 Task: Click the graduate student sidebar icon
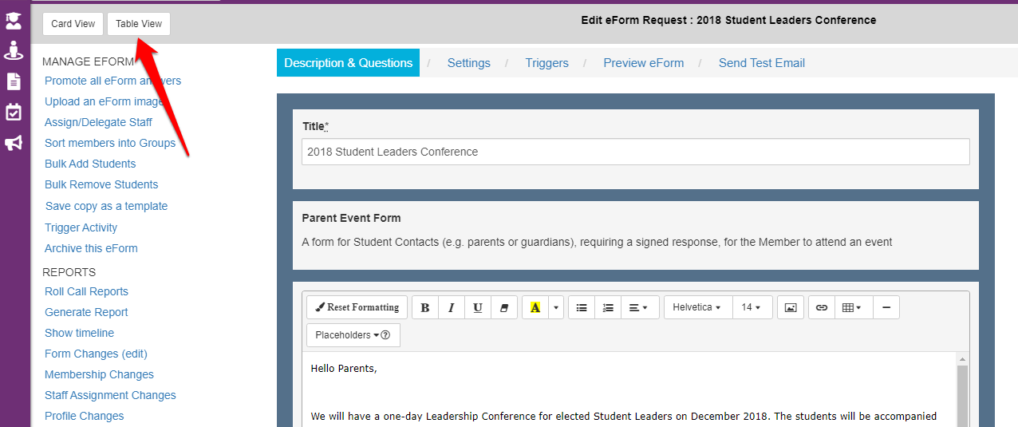click(14, 22)
